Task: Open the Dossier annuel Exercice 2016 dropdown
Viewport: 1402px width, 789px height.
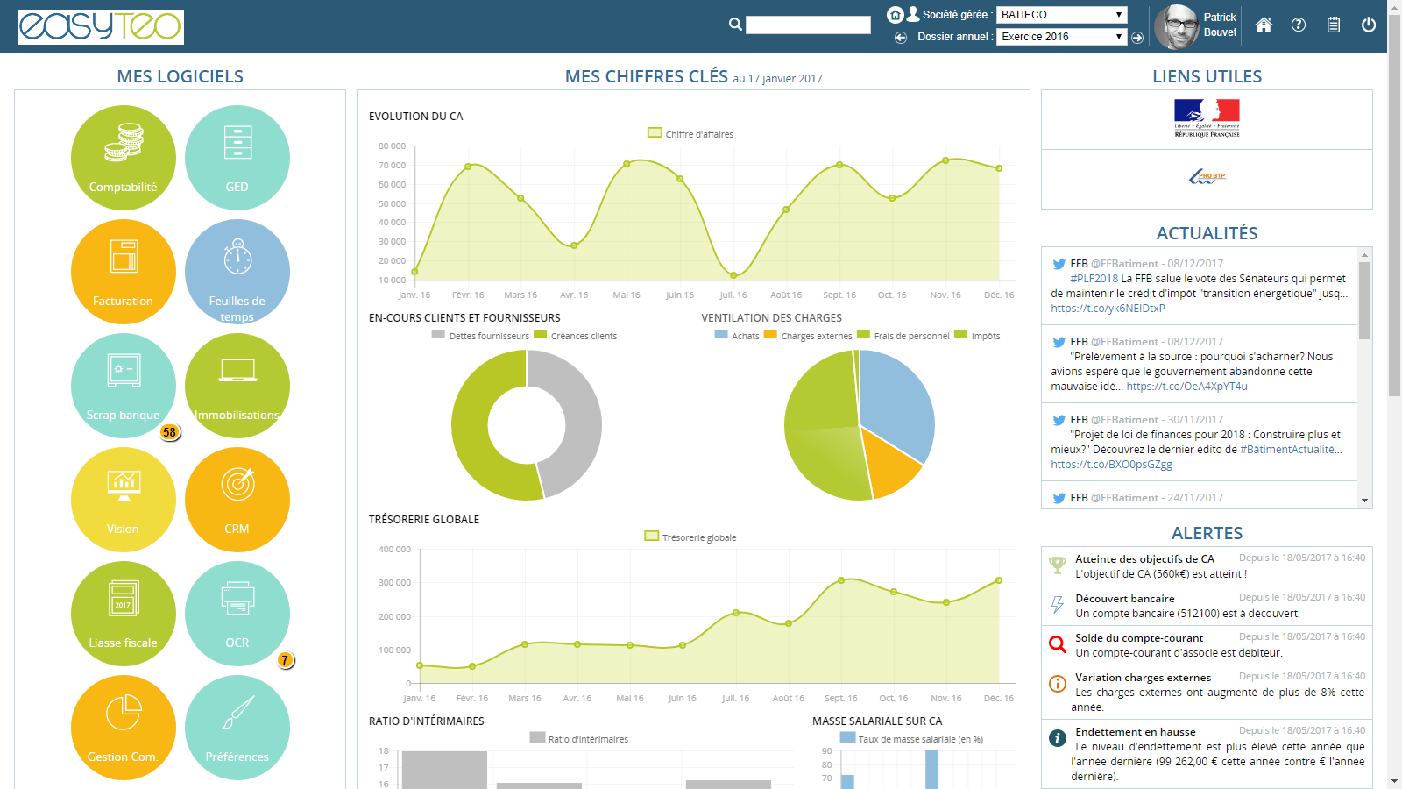Action: pyautogui.click(x=1061, y=37)
